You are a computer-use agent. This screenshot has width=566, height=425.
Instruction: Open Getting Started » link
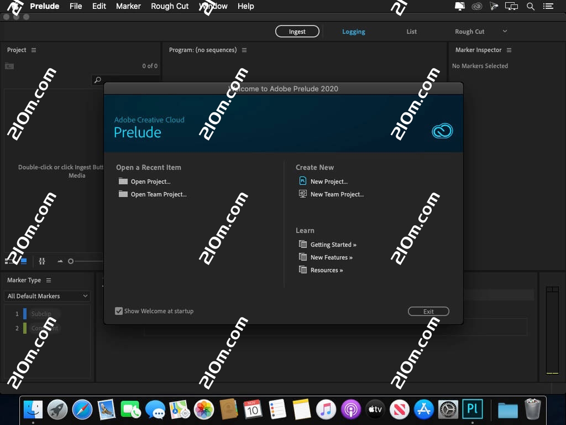333,245
